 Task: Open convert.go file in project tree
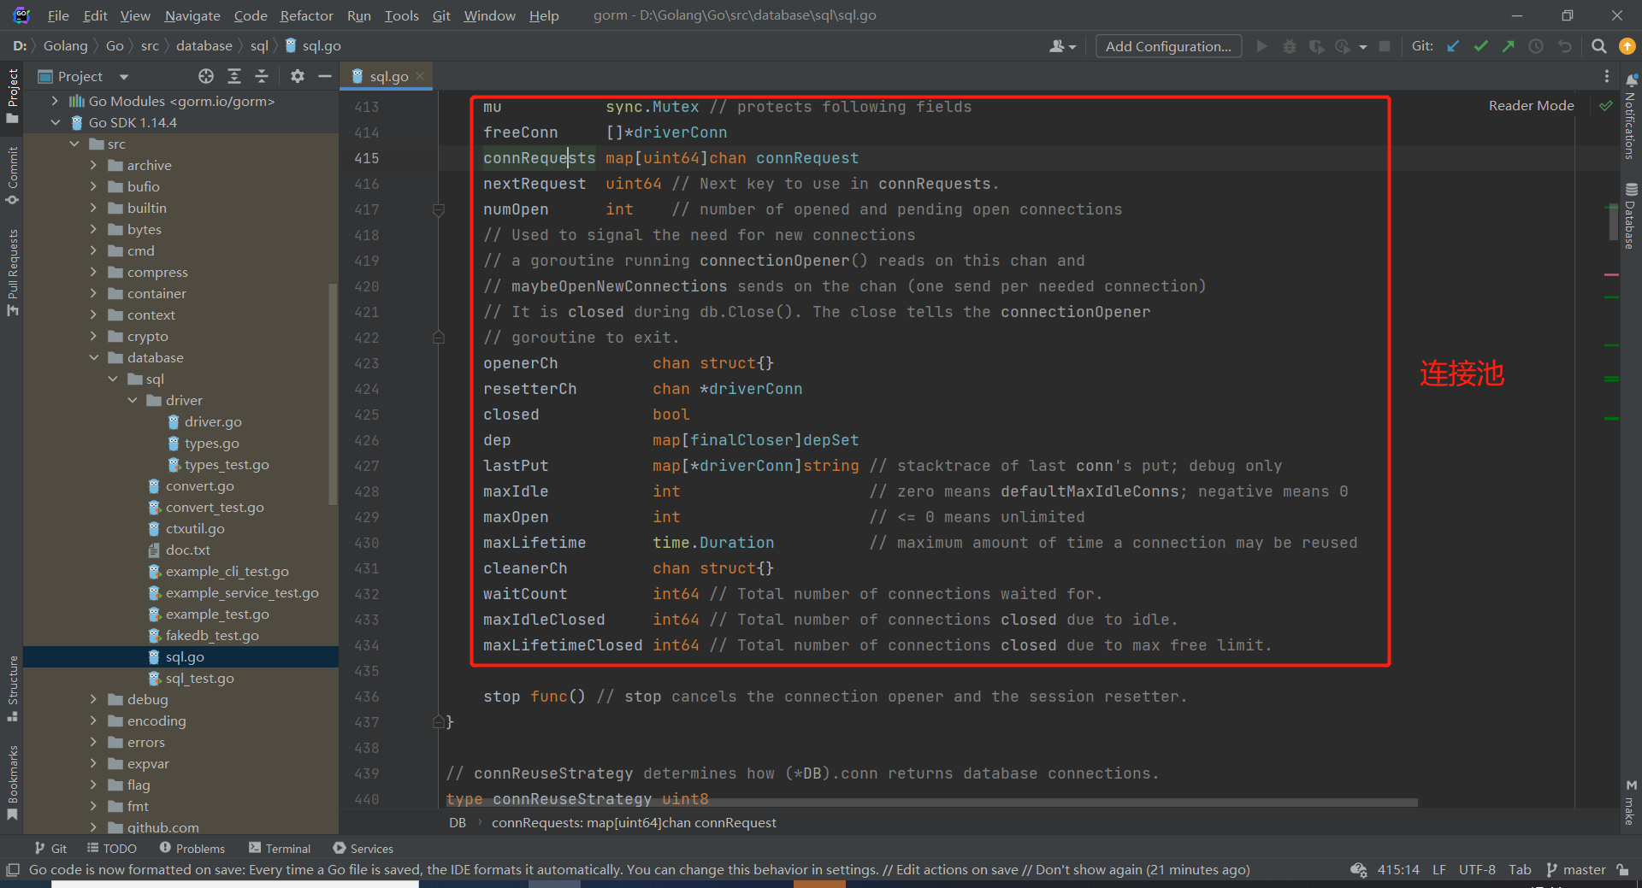pyautogui.click(x=199, y=485)
